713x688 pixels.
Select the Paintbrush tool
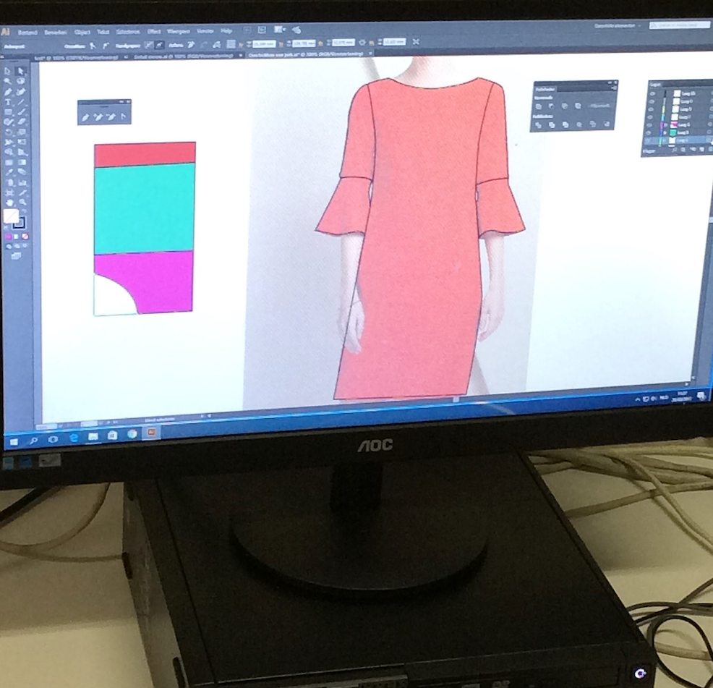pos(21,112)
